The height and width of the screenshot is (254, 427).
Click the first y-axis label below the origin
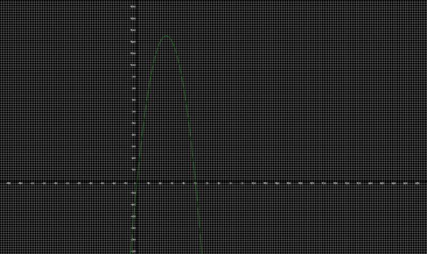click(x=133, y=193)
